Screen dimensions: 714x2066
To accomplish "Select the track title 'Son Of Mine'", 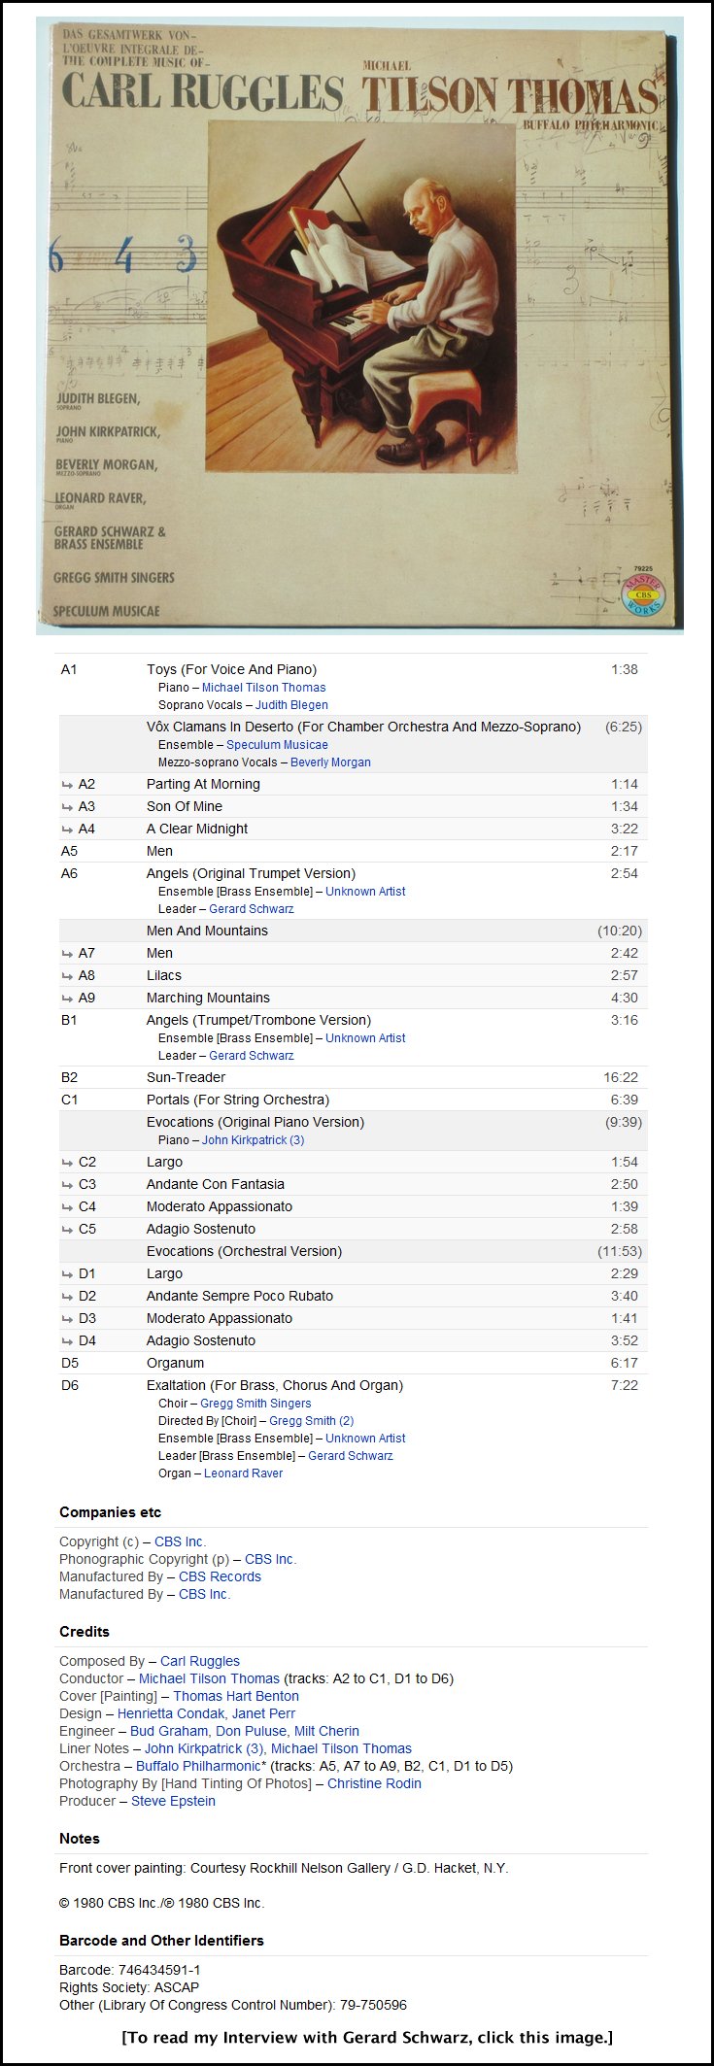I will click(x=185, y=806).
